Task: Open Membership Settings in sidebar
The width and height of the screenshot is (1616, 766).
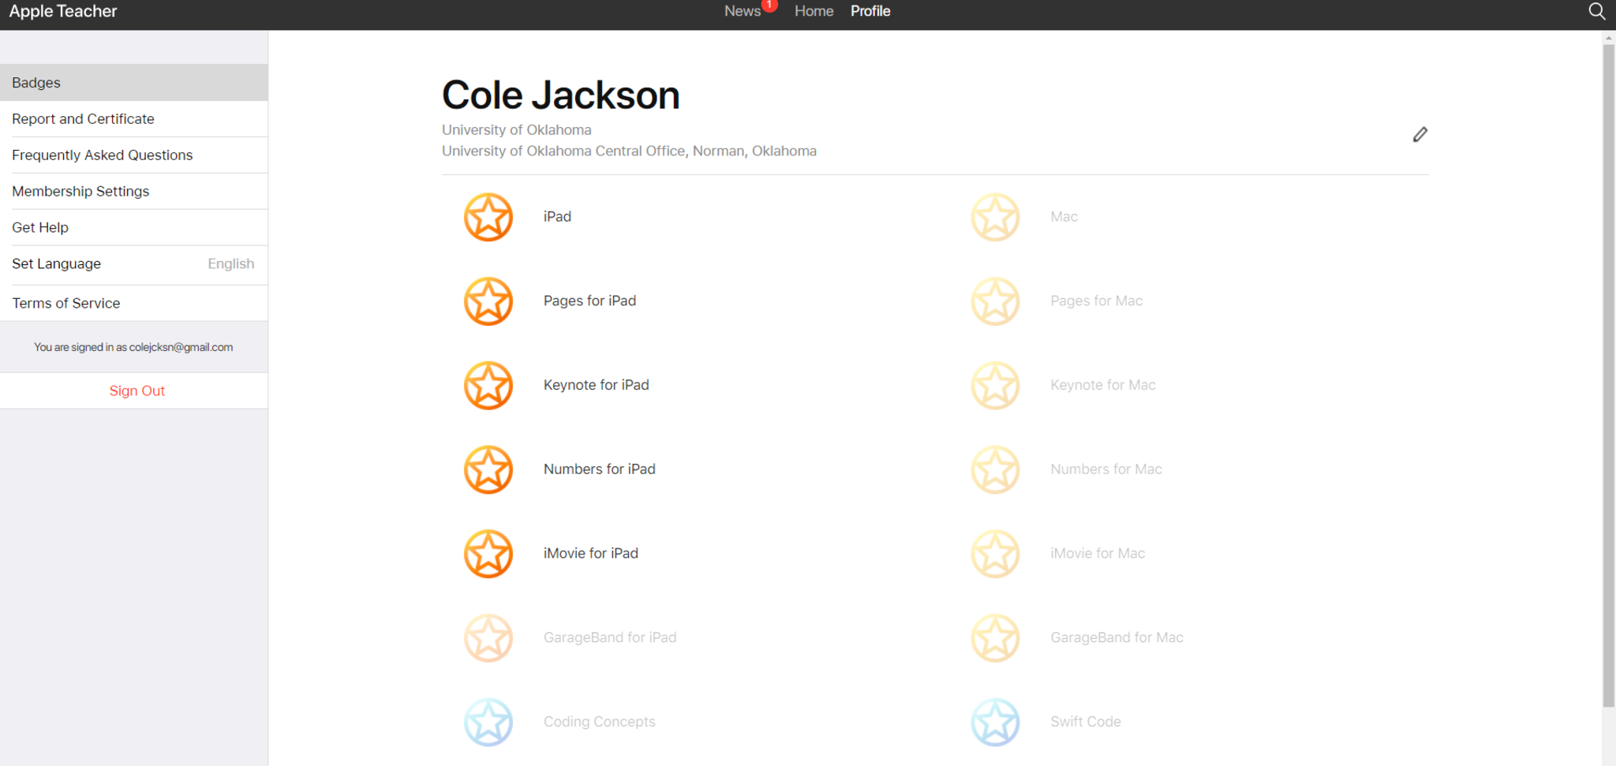Action: pyautogui.click(x=80, y=192)
